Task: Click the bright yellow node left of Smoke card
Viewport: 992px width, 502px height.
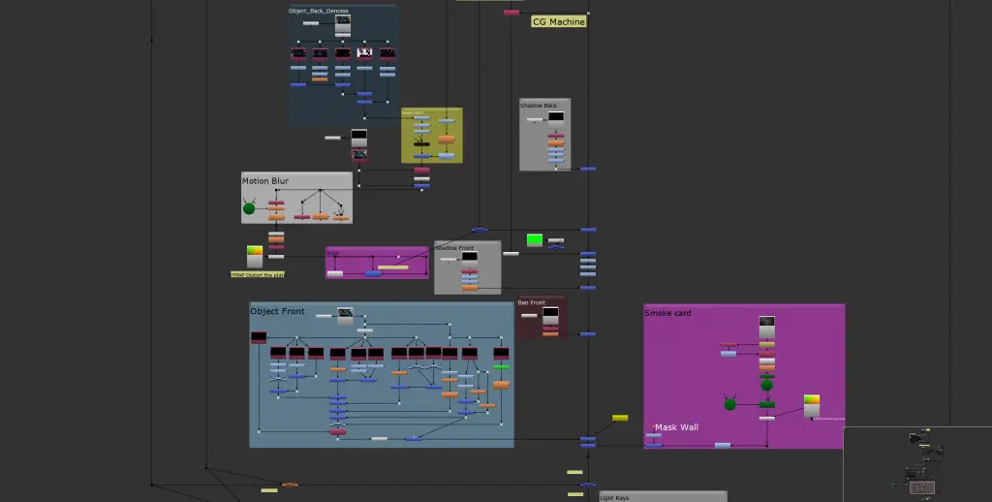Action: pyautogui.click(x=620, y=418)
